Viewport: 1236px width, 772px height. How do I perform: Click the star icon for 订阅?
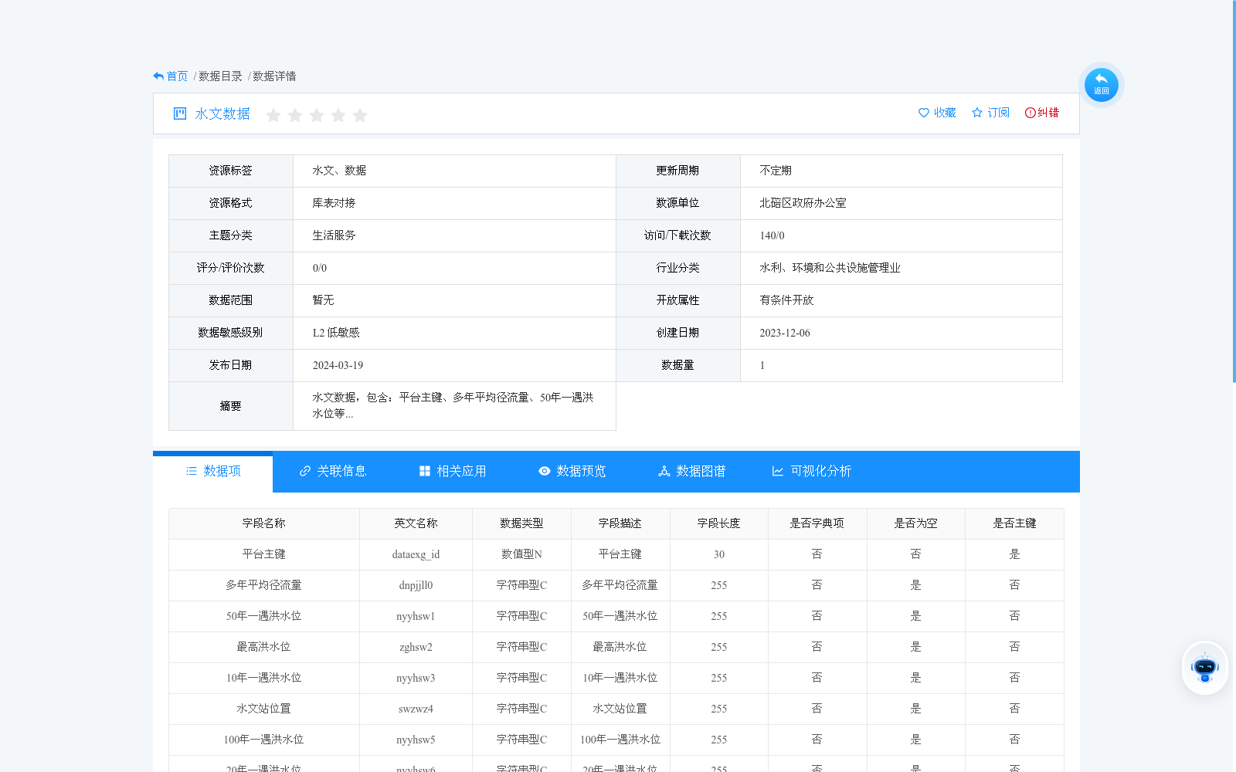[x=977, y=113]
